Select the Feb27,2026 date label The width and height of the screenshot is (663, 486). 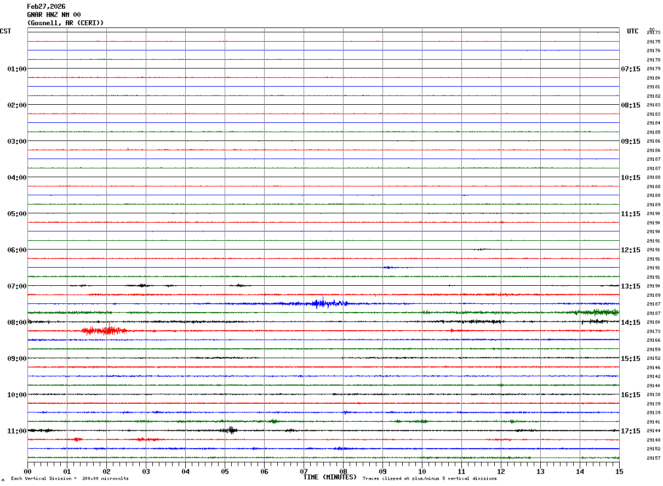[x=46, y=7]
